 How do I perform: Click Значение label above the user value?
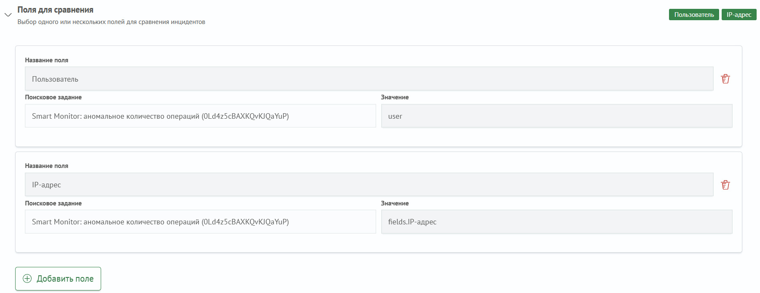tap(394, 97)
